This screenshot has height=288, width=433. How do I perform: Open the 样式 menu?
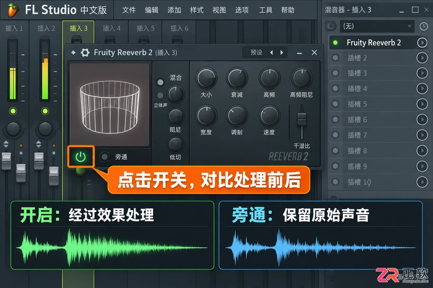[x=197, y=10]
